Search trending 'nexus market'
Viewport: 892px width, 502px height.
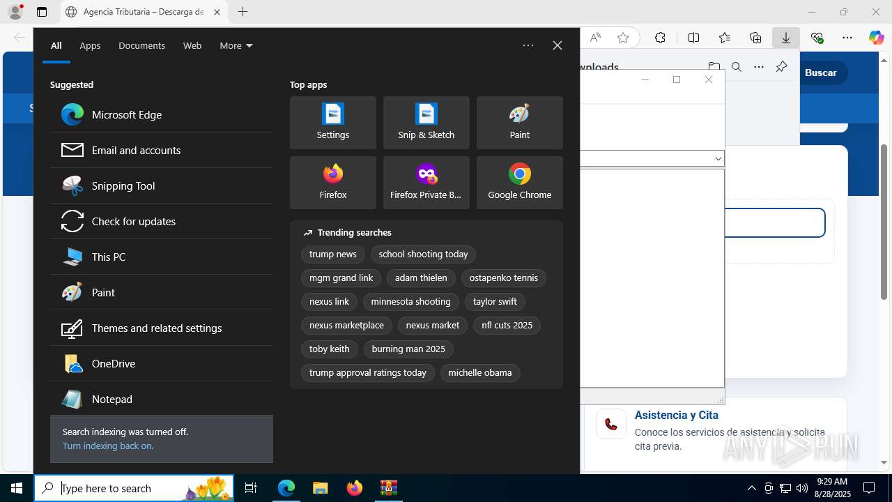point(433,326)
